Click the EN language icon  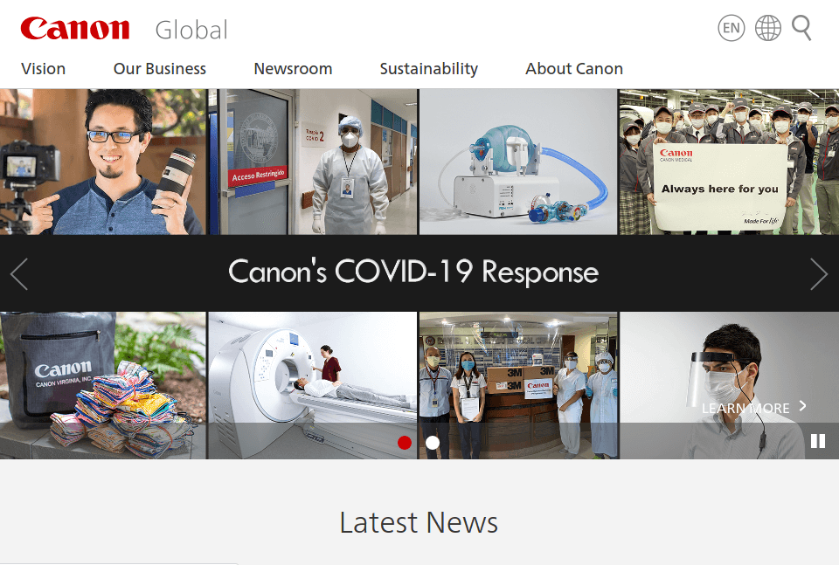(731, 28)
